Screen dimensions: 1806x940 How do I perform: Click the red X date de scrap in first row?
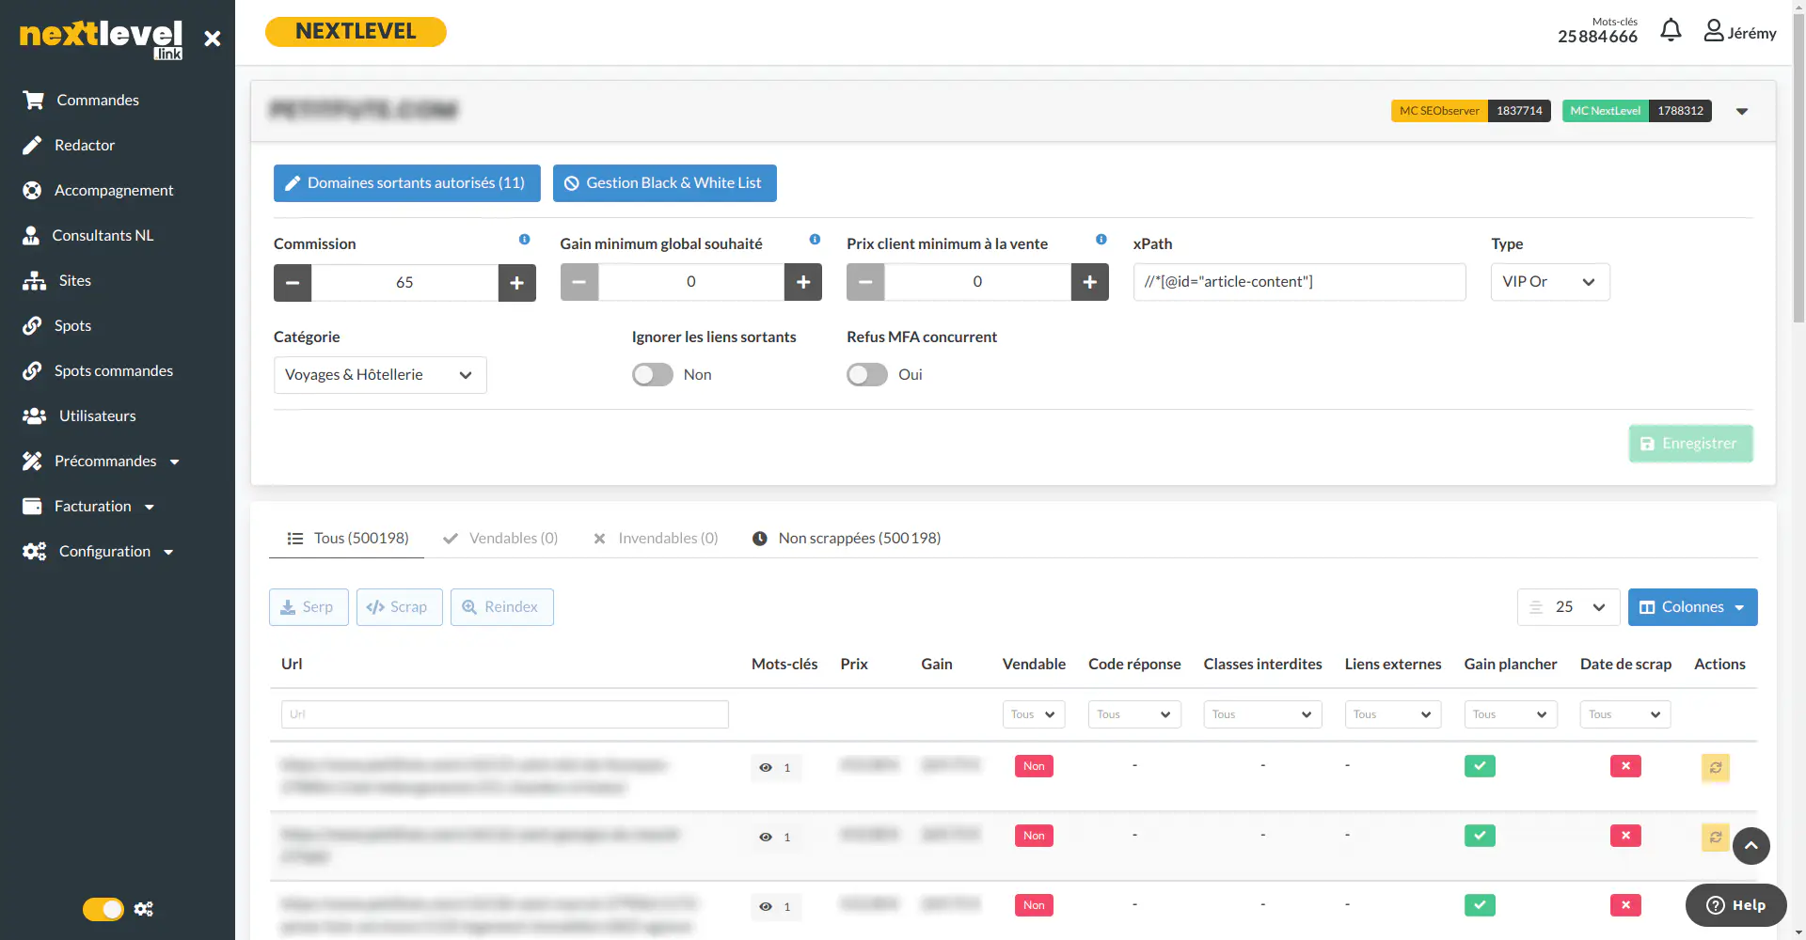(x=1625, y=766)
